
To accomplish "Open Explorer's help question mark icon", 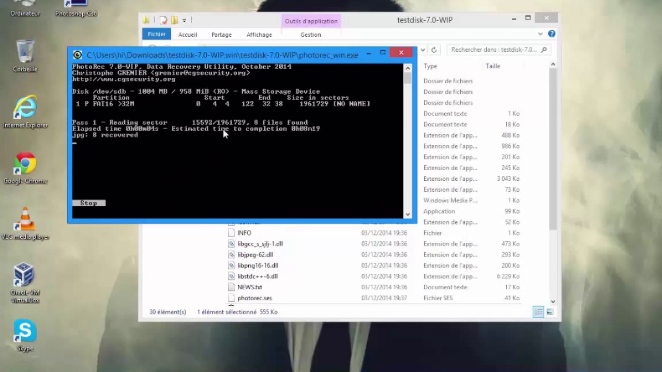I will [552, 34].
